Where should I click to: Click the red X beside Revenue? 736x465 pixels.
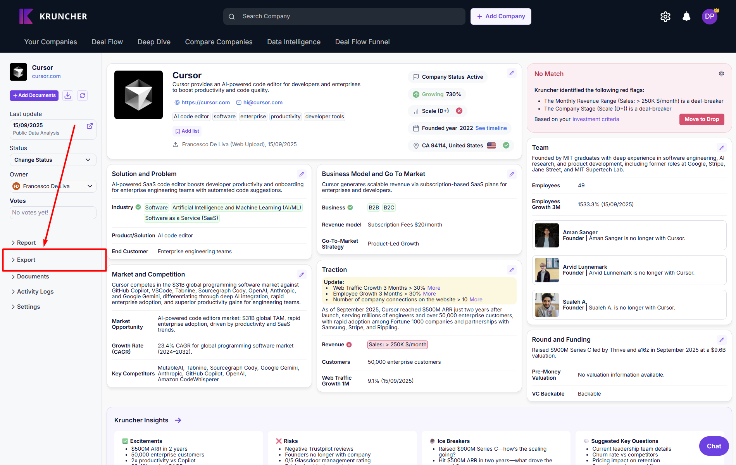point(349,345)
